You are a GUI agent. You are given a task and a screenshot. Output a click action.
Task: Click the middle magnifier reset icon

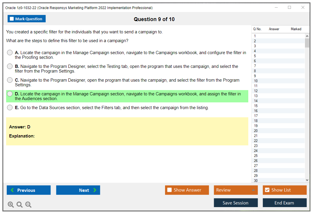(x=20, y=204)
